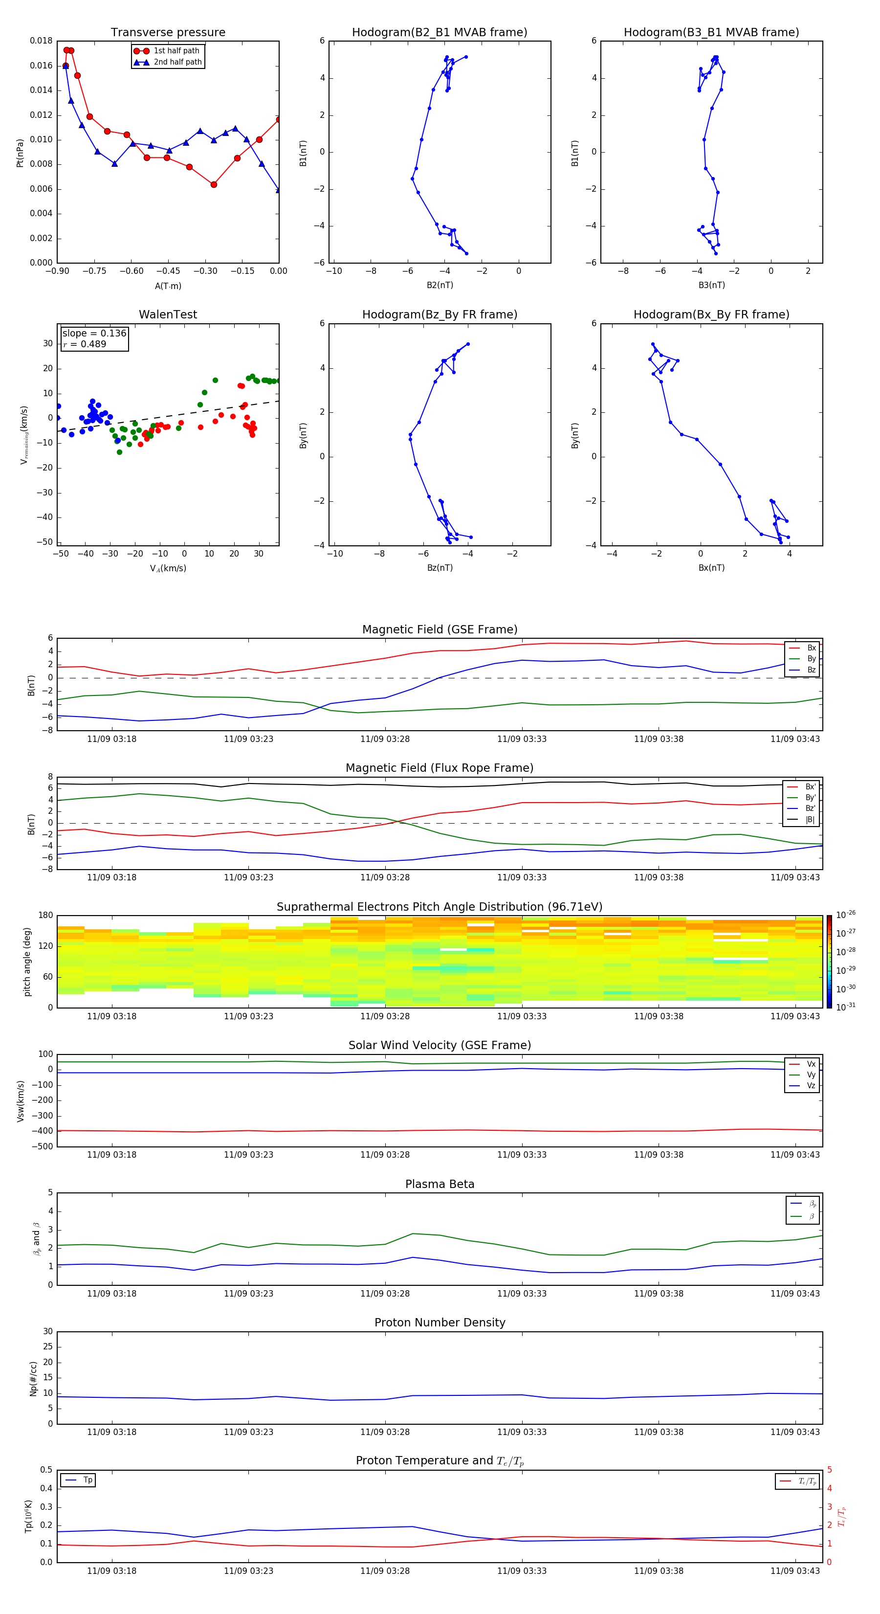Click the "Bz(nT)" x-axis label
Viewport: 880px width, 1614px height.
click(440, 568)
